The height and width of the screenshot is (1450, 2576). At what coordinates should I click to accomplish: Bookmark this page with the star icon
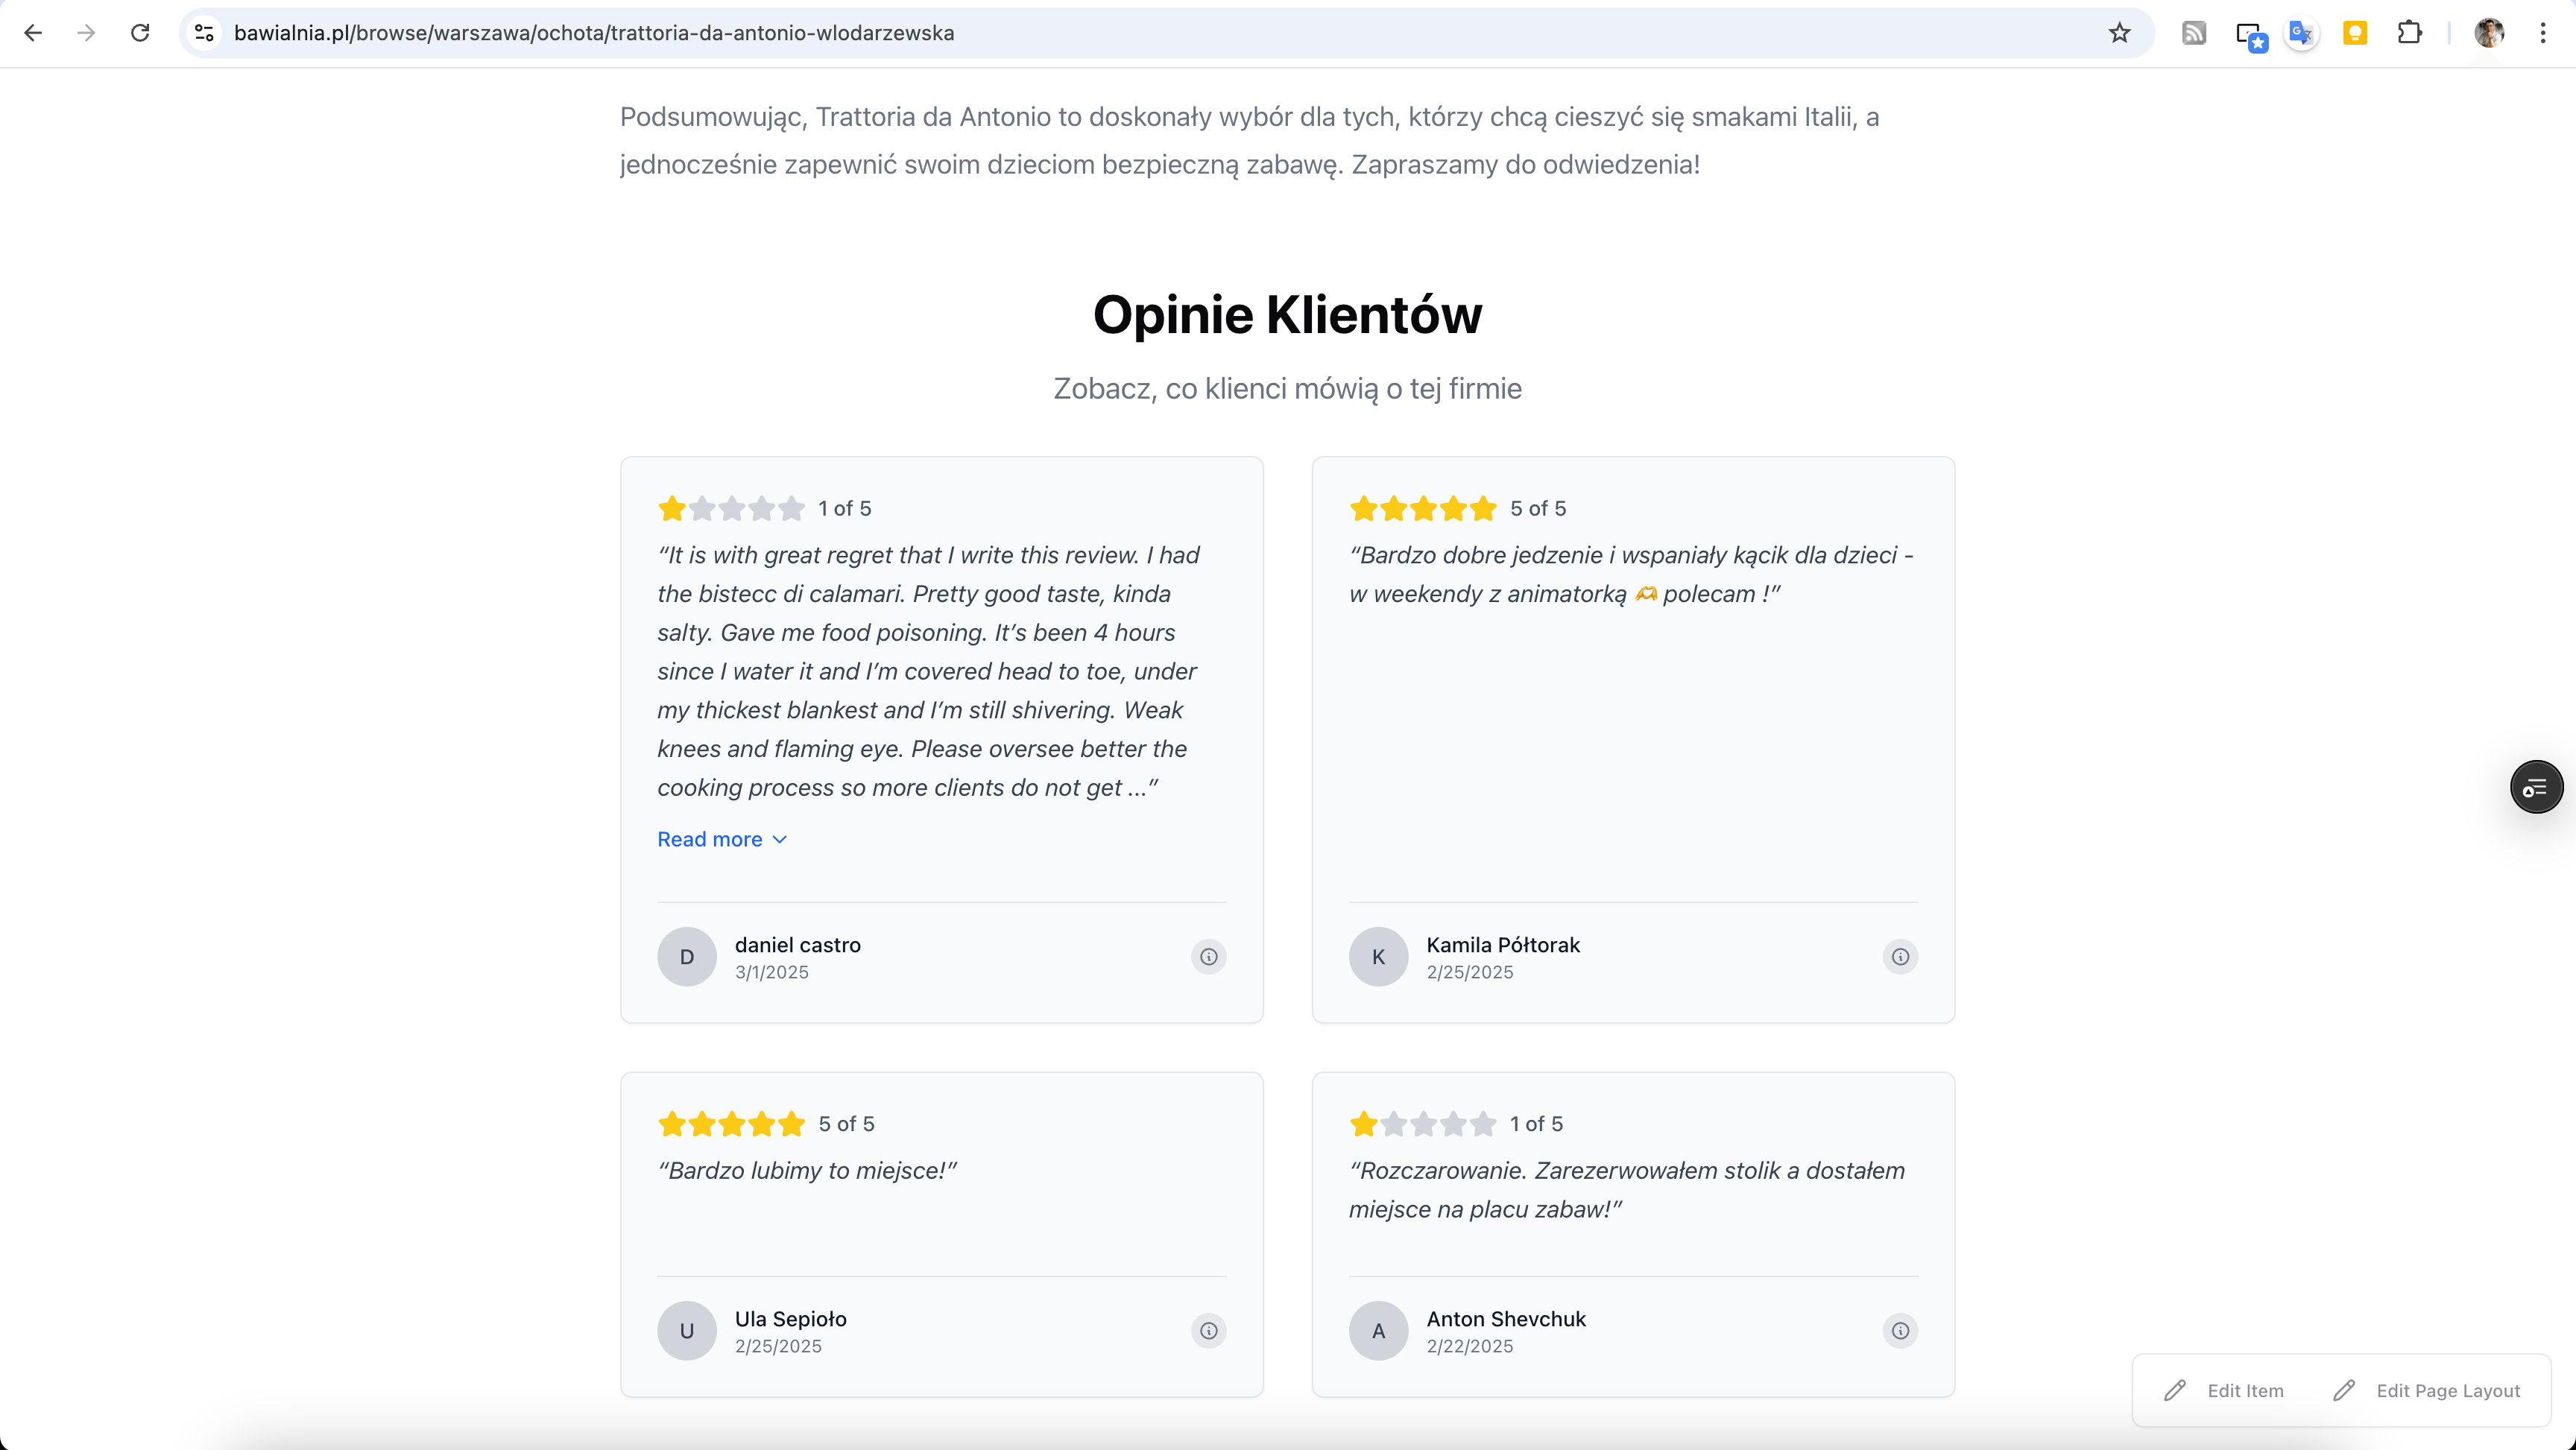(2119, 33)
